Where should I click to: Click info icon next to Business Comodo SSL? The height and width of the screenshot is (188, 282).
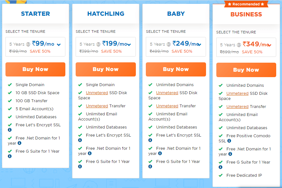coord(229,141)
